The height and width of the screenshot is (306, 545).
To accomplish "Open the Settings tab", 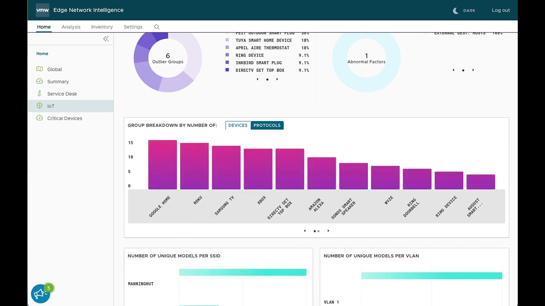I will pos(133,27).
